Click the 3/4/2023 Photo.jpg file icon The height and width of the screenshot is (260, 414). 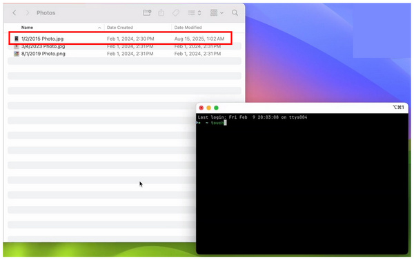[x=17, y=46]
